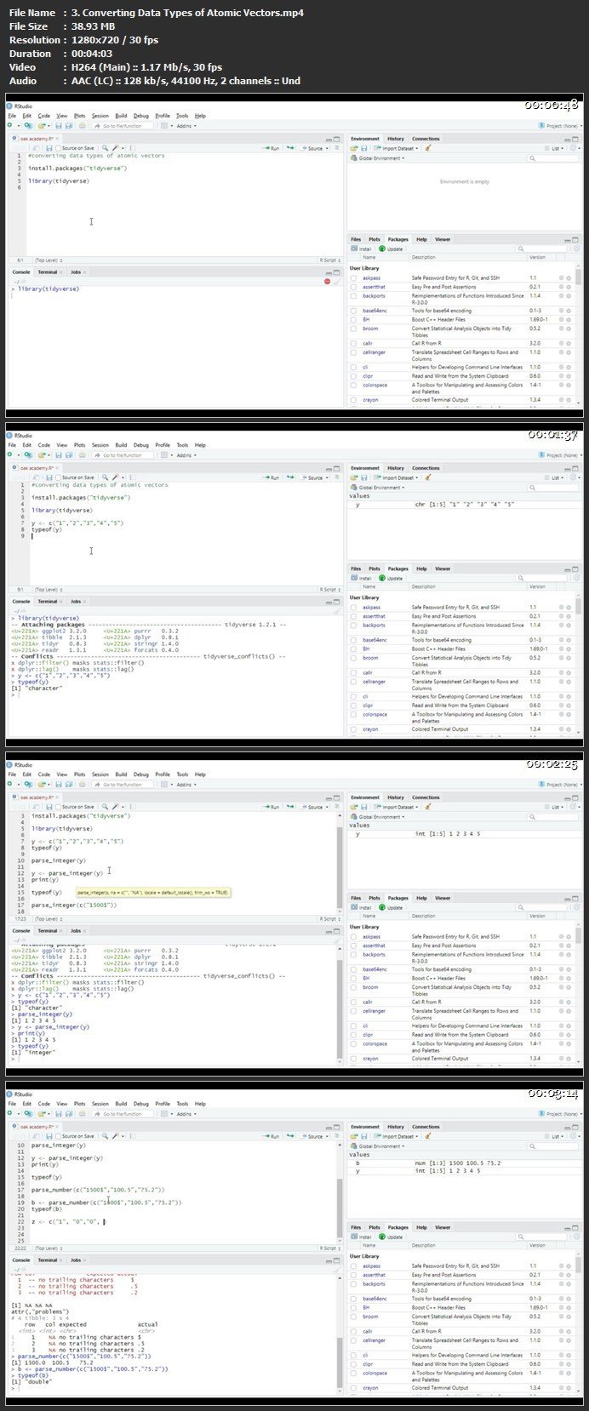
Task: Click the save icon in 00:03:14 editor toolbar
Action: click(x=49, y=1136)
